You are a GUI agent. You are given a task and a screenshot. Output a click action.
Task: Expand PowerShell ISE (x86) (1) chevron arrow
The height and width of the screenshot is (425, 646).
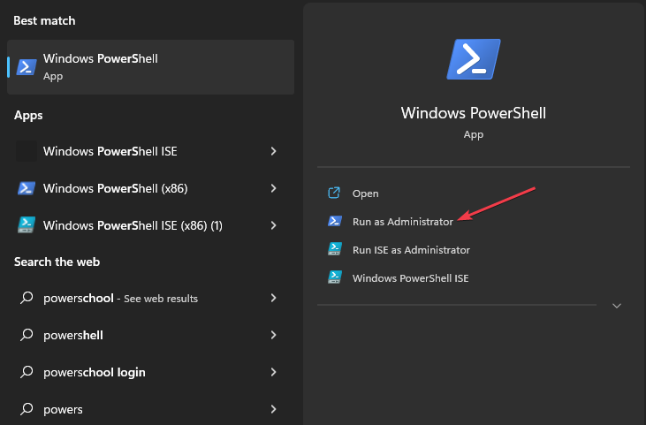274,225
